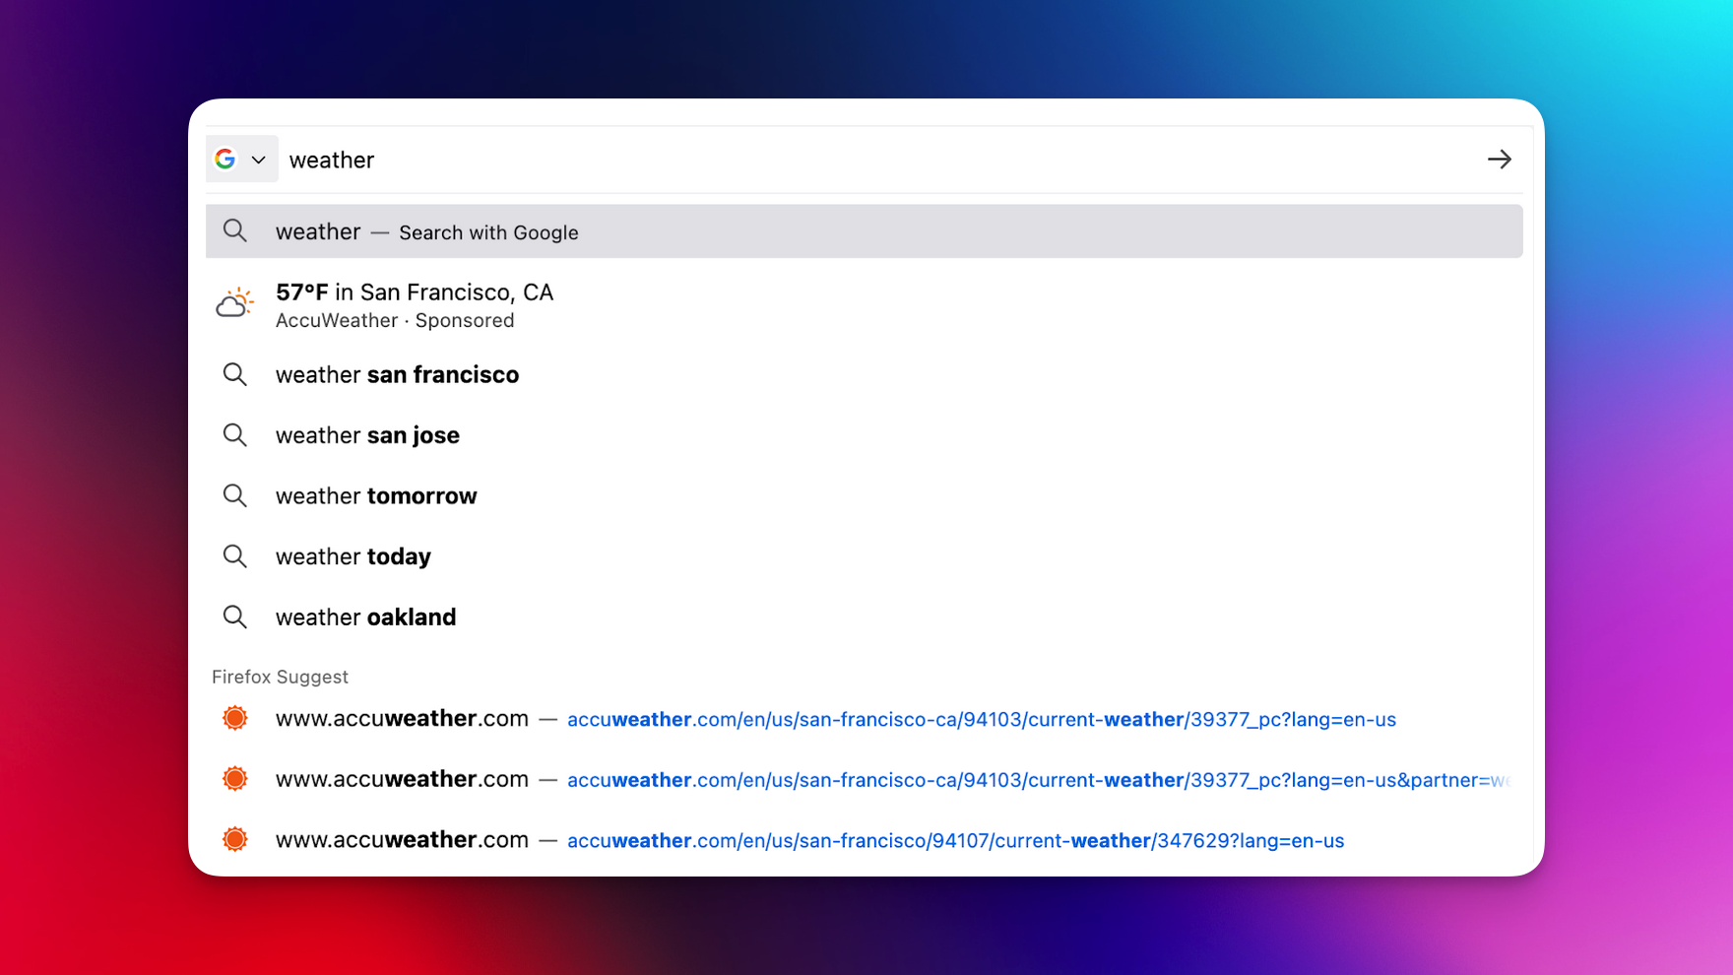This screenshot has width=1733, height=975.
Task: Click the Google search engine icon
Action: tap(224, 159)
